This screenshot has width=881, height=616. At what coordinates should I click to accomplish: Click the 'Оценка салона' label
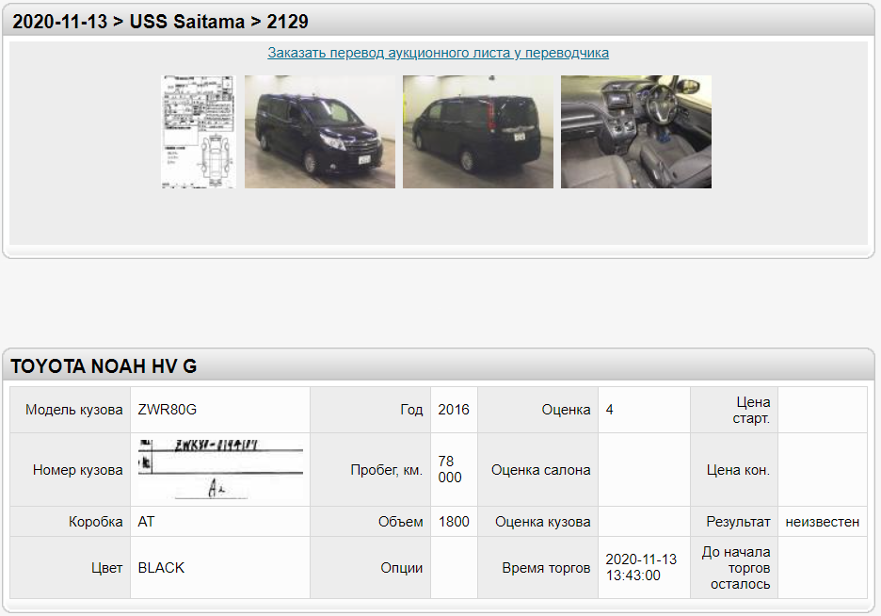pos(540,470)
